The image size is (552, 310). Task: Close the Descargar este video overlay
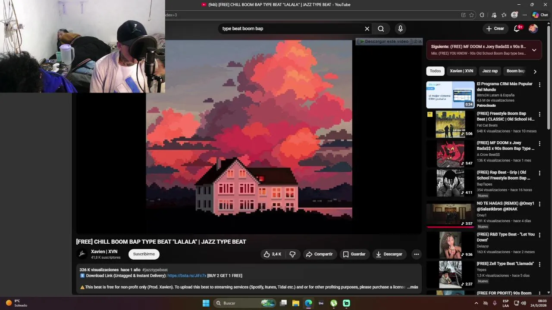click(x=420, y=41)
